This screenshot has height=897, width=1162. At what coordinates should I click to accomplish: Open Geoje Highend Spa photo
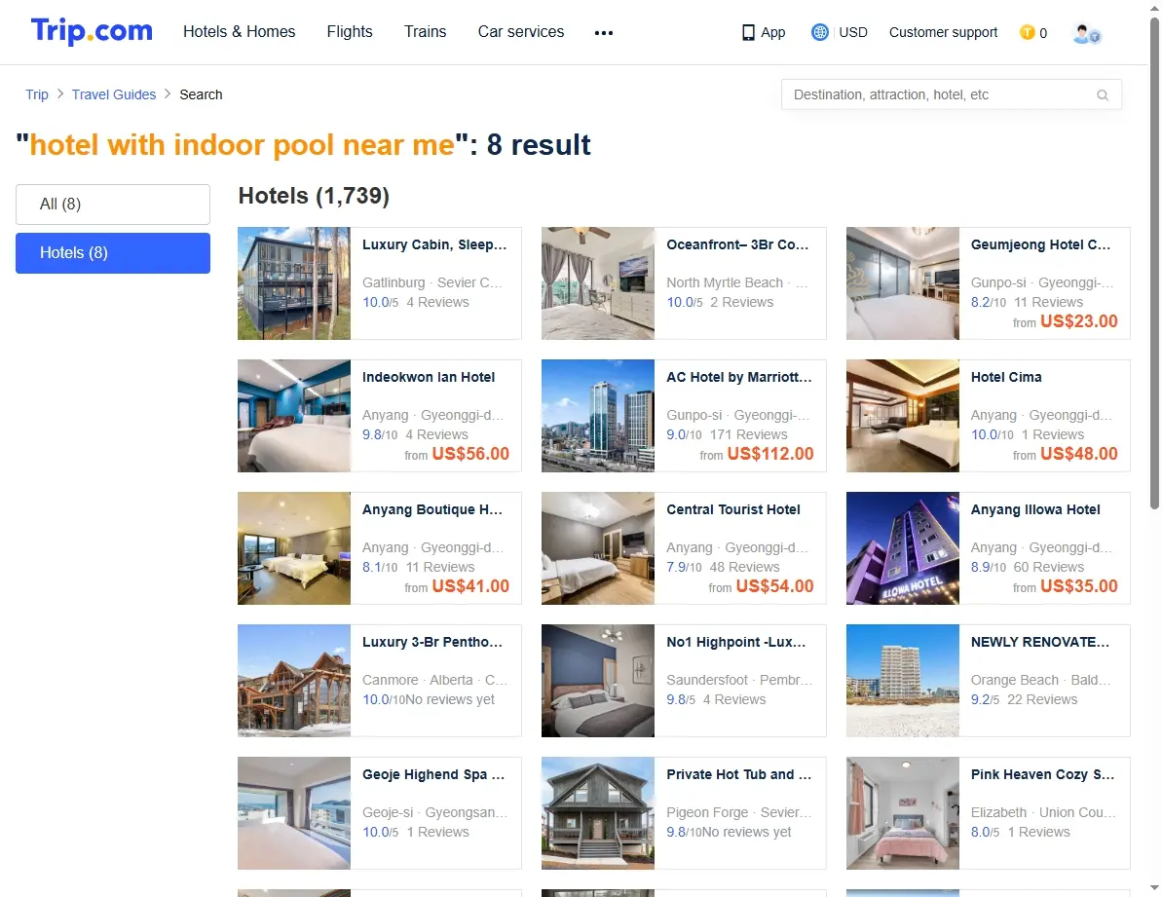coord(294,813)
